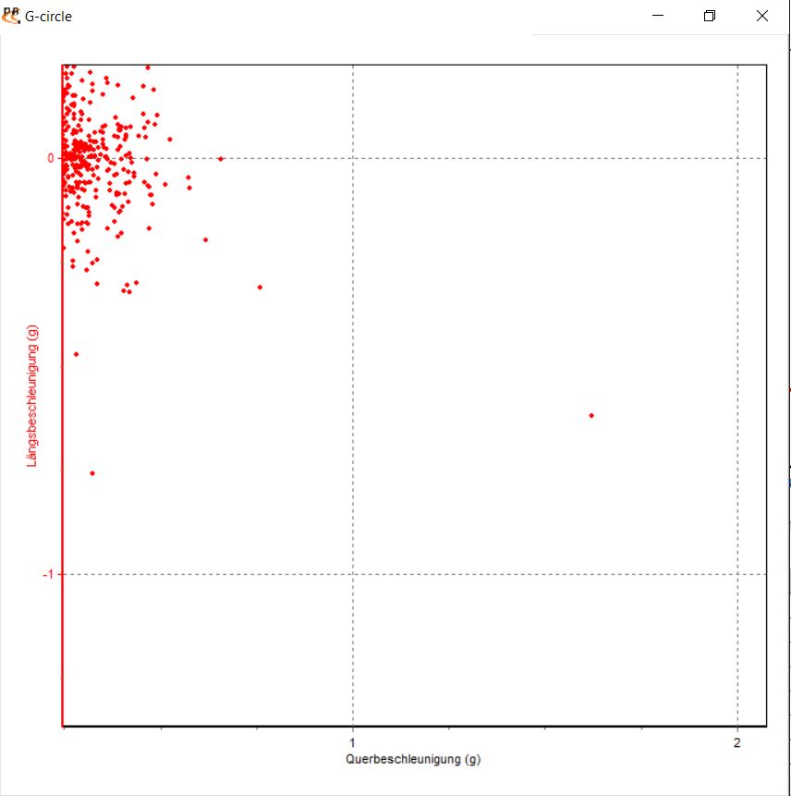The image size is (791, 796).
Task: Select the Längsbeschleunigung (g) axis label
Action: (x=32, y=395)
